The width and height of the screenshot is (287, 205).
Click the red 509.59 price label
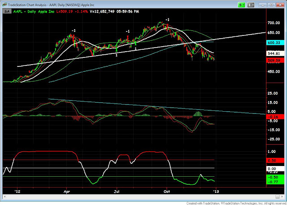point(275,60)
